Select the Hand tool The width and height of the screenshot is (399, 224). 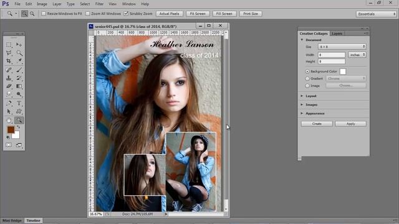[9, 120]
